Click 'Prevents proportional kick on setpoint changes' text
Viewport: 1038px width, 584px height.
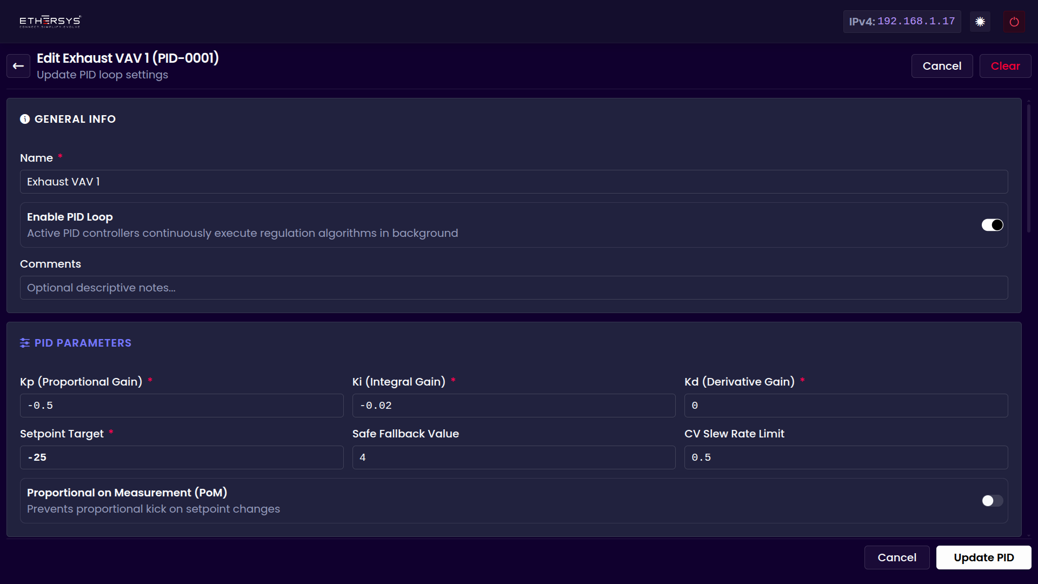pyautogui.click(x=154, y=509)
